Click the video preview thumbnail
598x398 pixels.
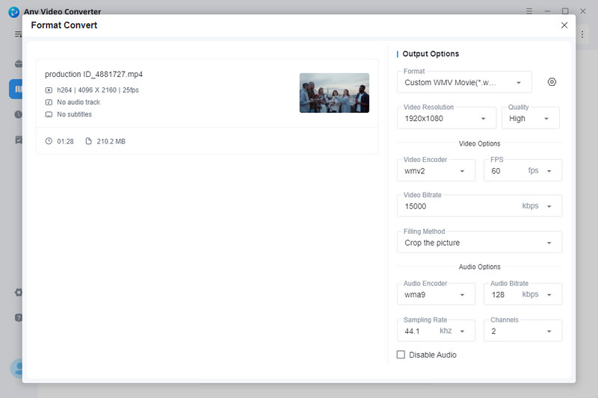(x=334, y=93)
